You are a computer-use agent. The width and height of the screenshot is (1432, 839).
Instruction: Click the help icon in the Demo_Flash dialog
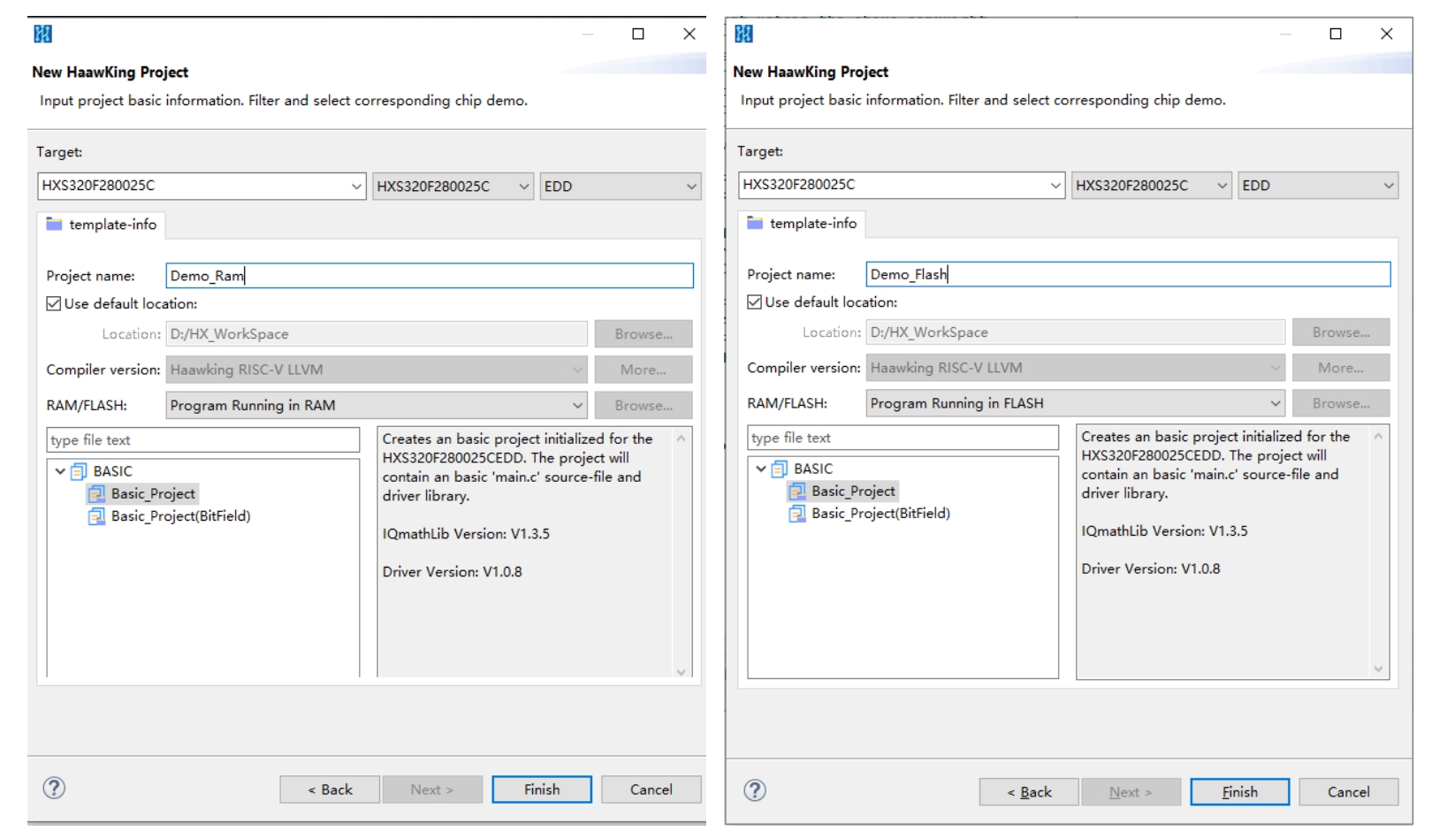pos(754,790)
